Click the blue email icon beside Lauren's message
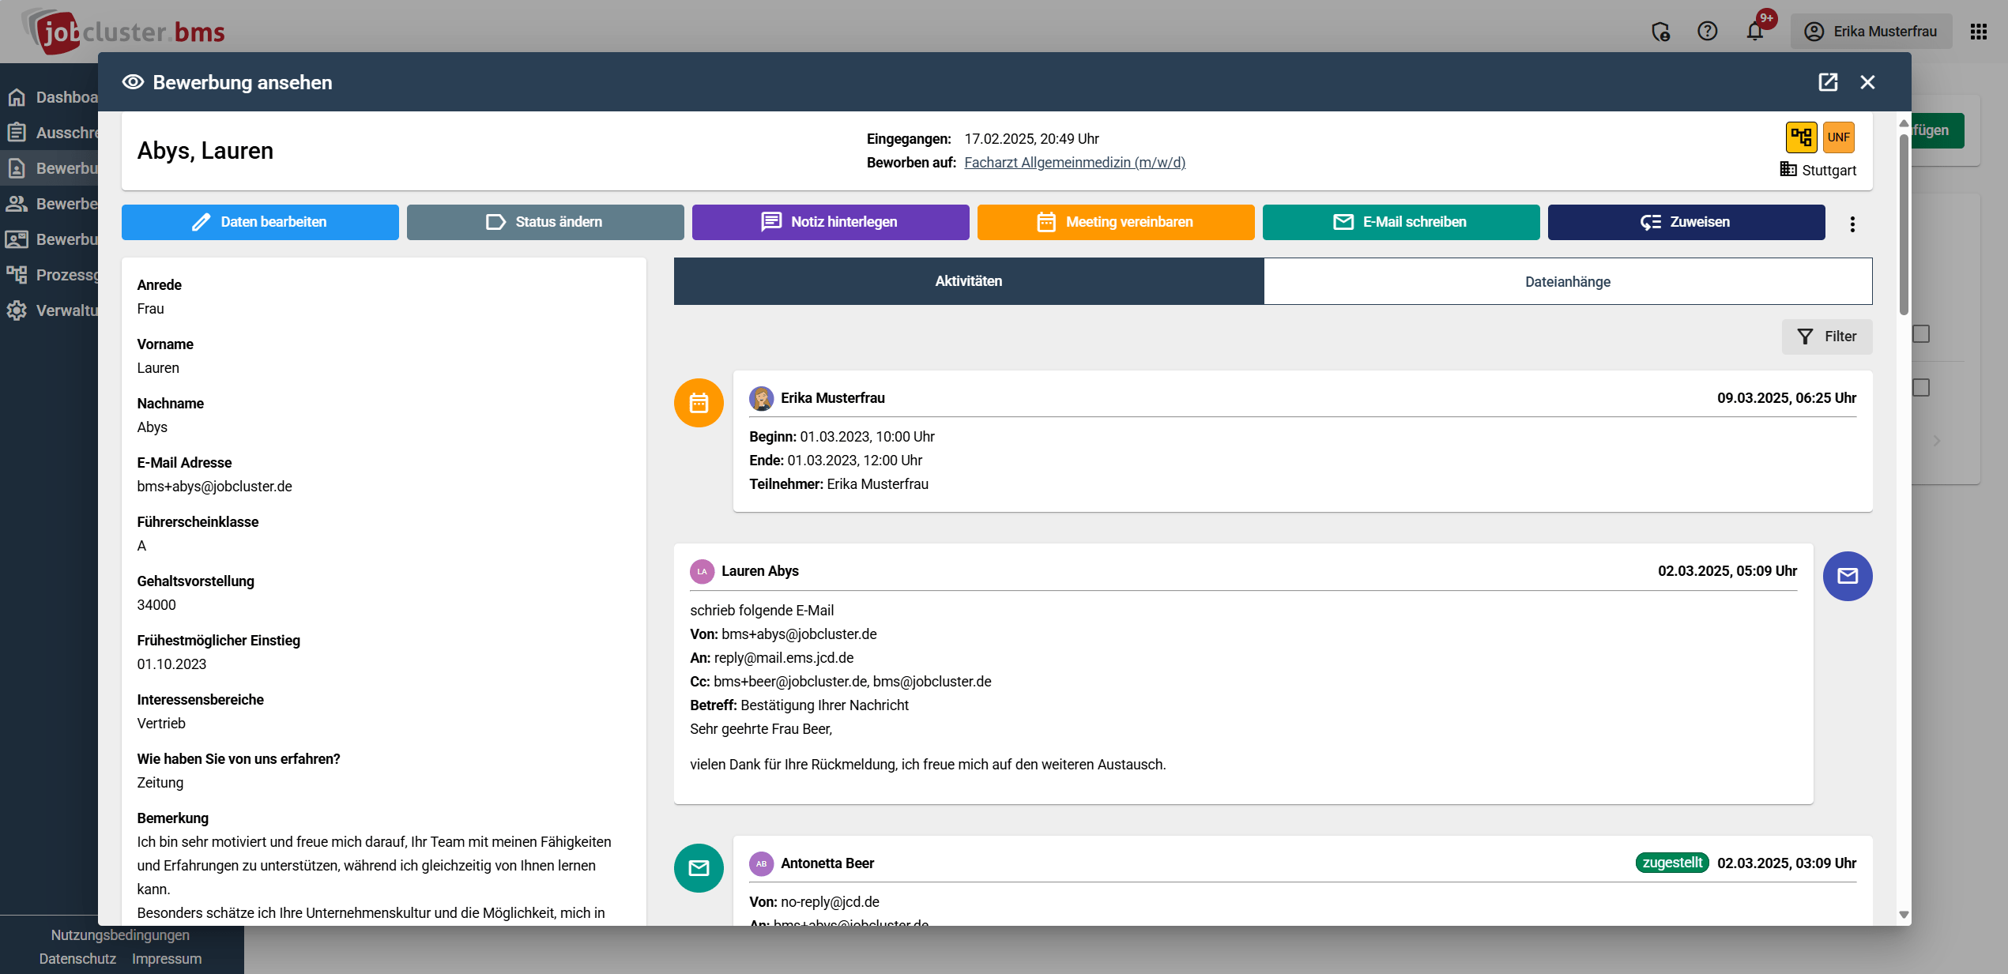 [x=1848, y=576]
